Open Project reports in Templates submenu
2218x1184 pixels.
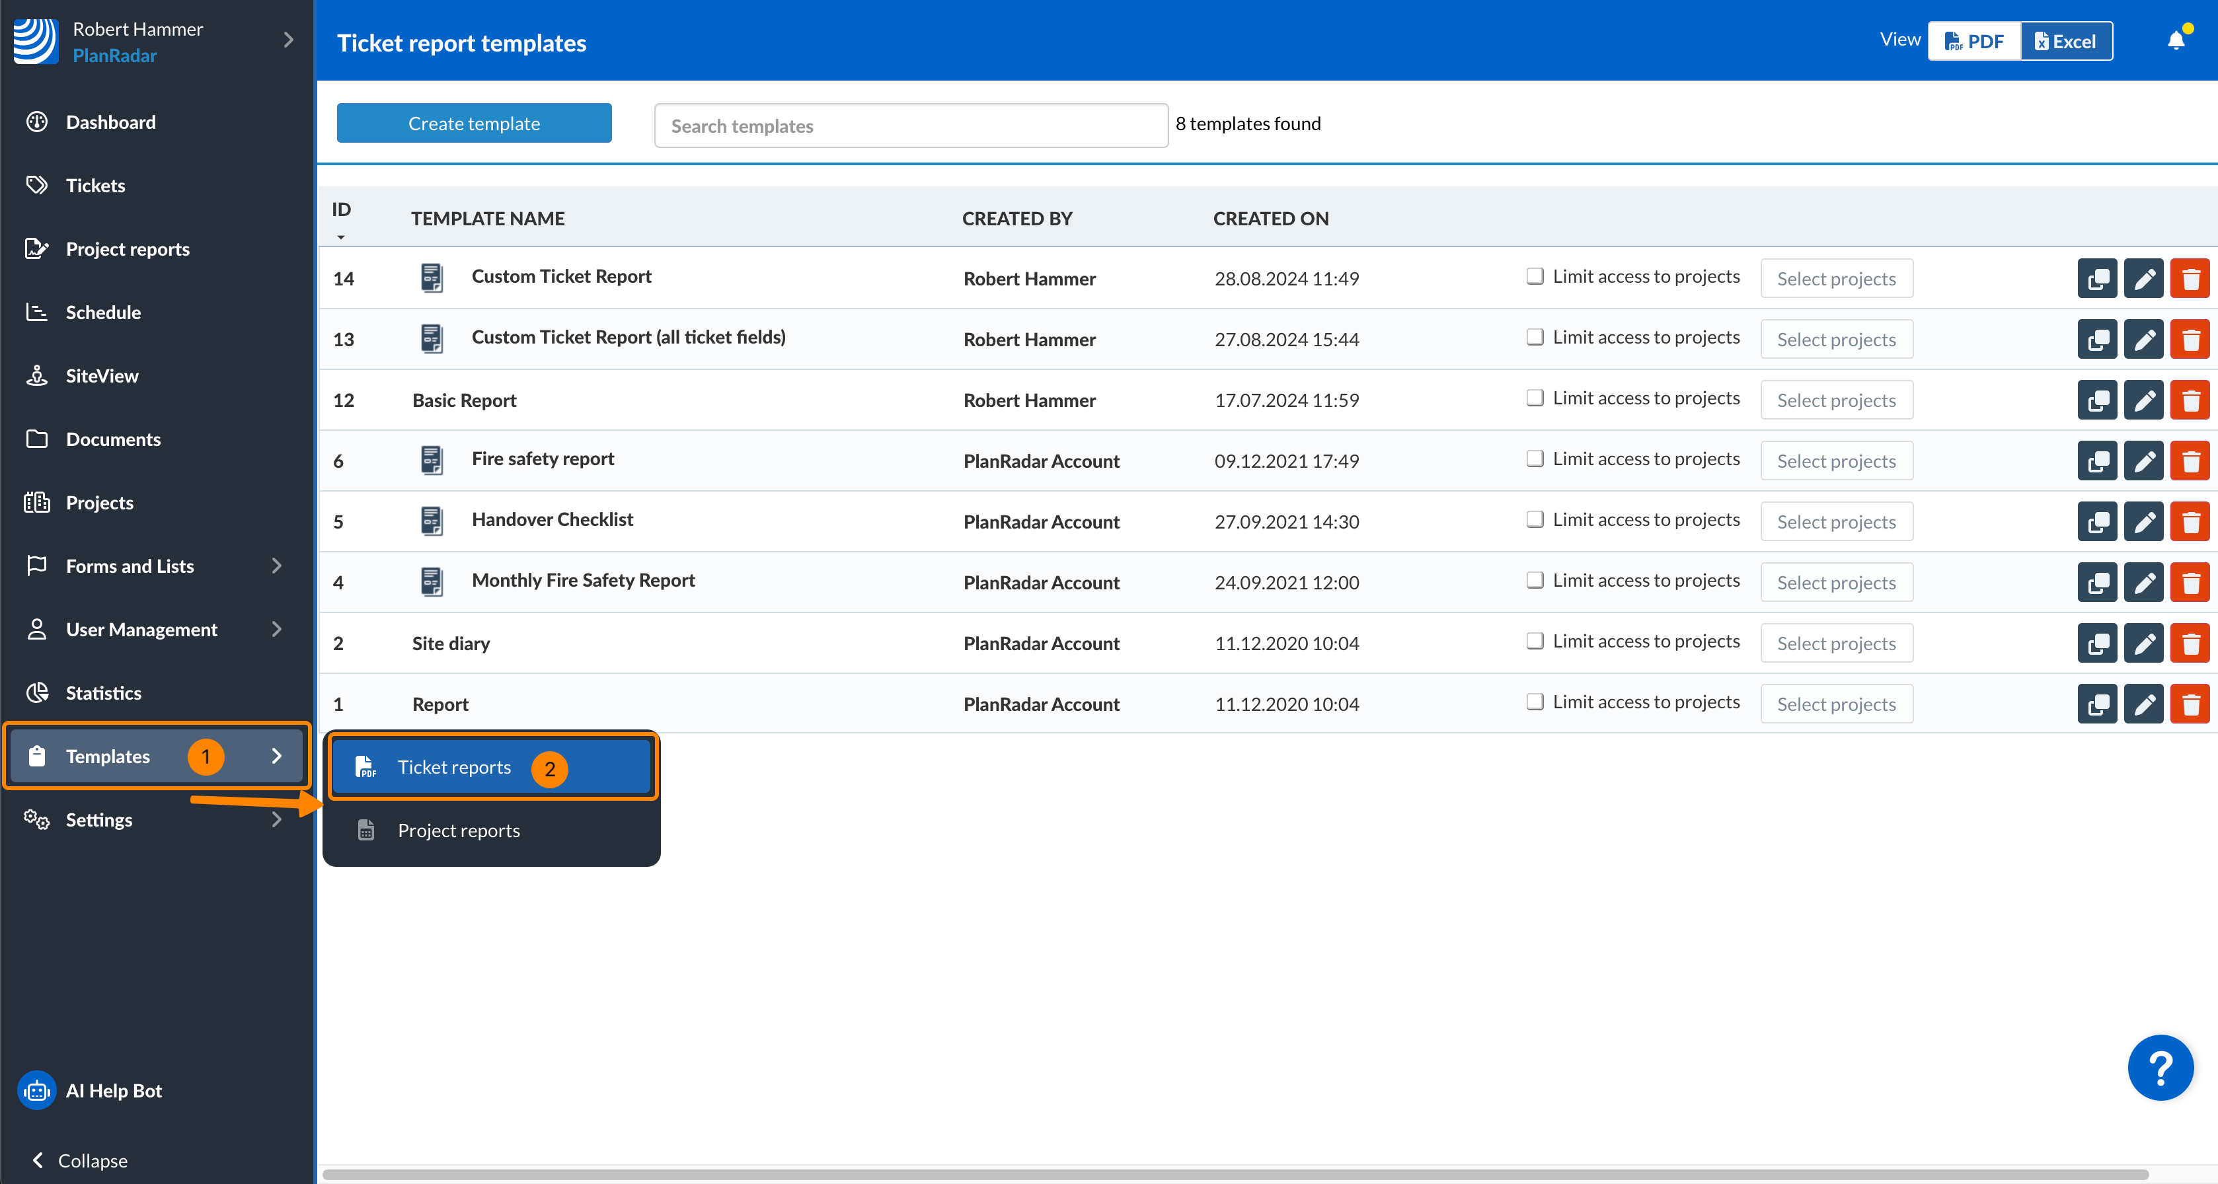pyautogui.click(x=458, y=831)
